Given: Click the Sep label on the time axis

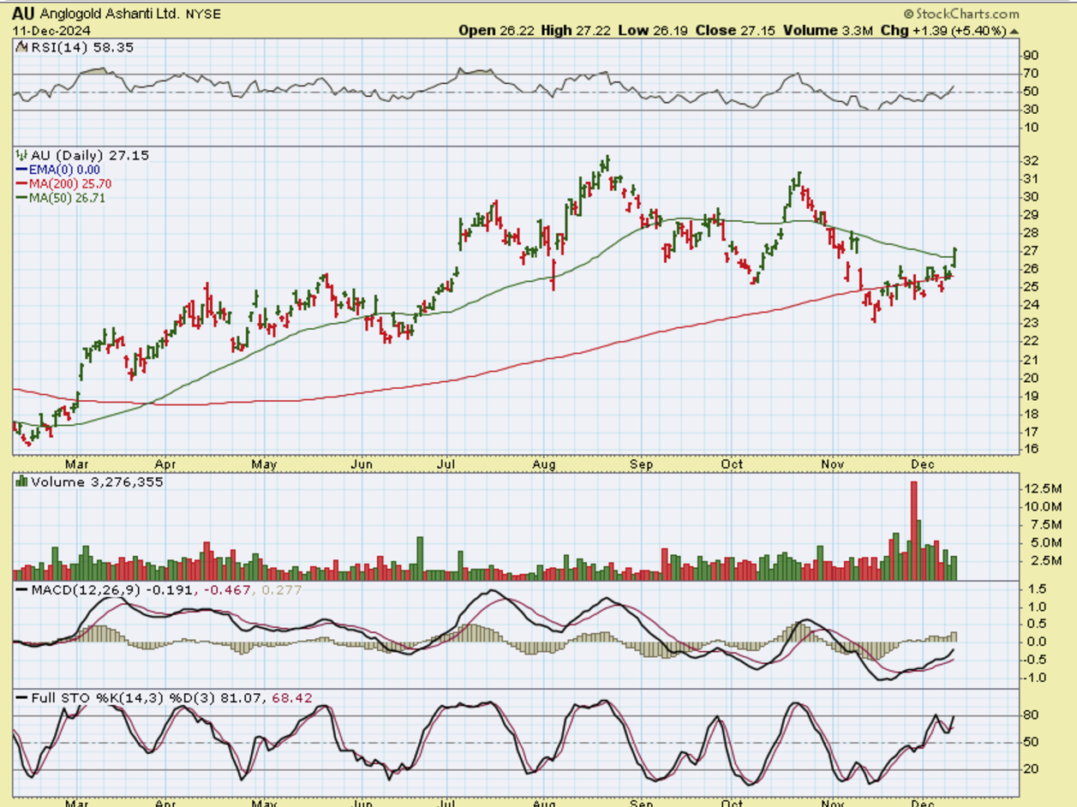Looking at the screenshot, I should 642,464.
